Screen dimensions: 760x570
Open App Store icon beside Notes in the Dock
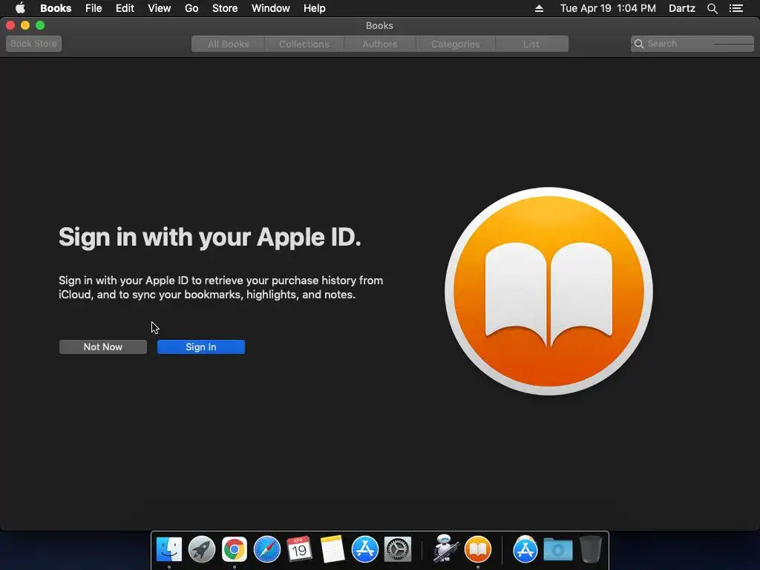pyautogui.click(x=365, y=550)
